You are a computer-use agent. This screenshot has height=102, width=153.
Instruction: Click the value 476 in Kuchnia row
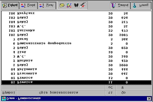(x=125, y=61)
